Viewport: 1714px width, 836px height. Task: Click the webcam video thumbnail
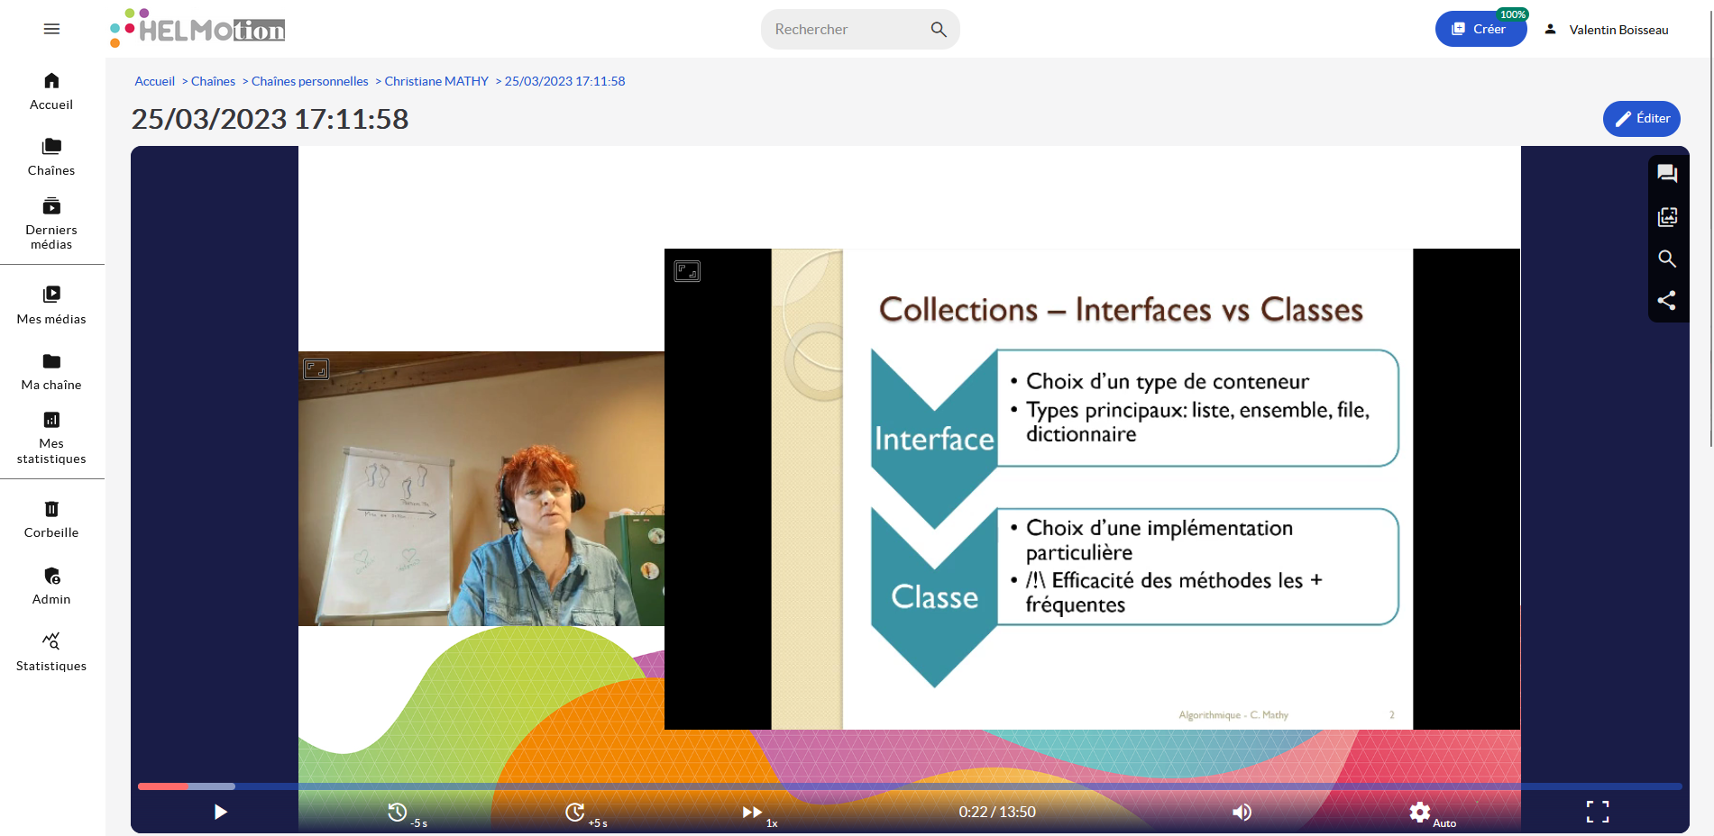(x=481, y=488)
